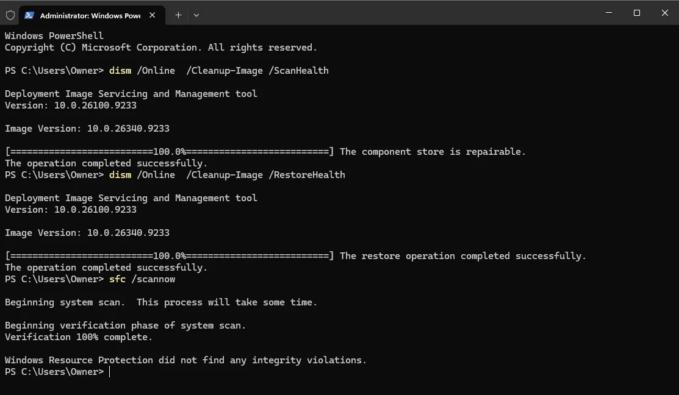The image size is (679, 395).
Task: Click the PowerShell icon on the tab
Action: (29, 15)
